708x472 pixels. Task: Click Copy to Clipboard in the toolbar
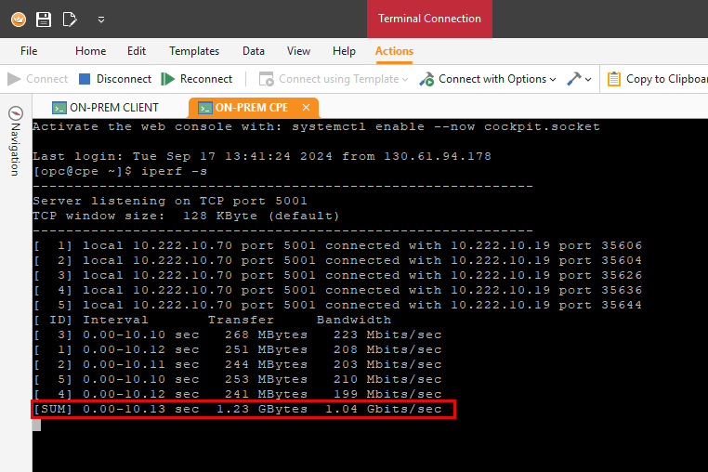[657, 79]
